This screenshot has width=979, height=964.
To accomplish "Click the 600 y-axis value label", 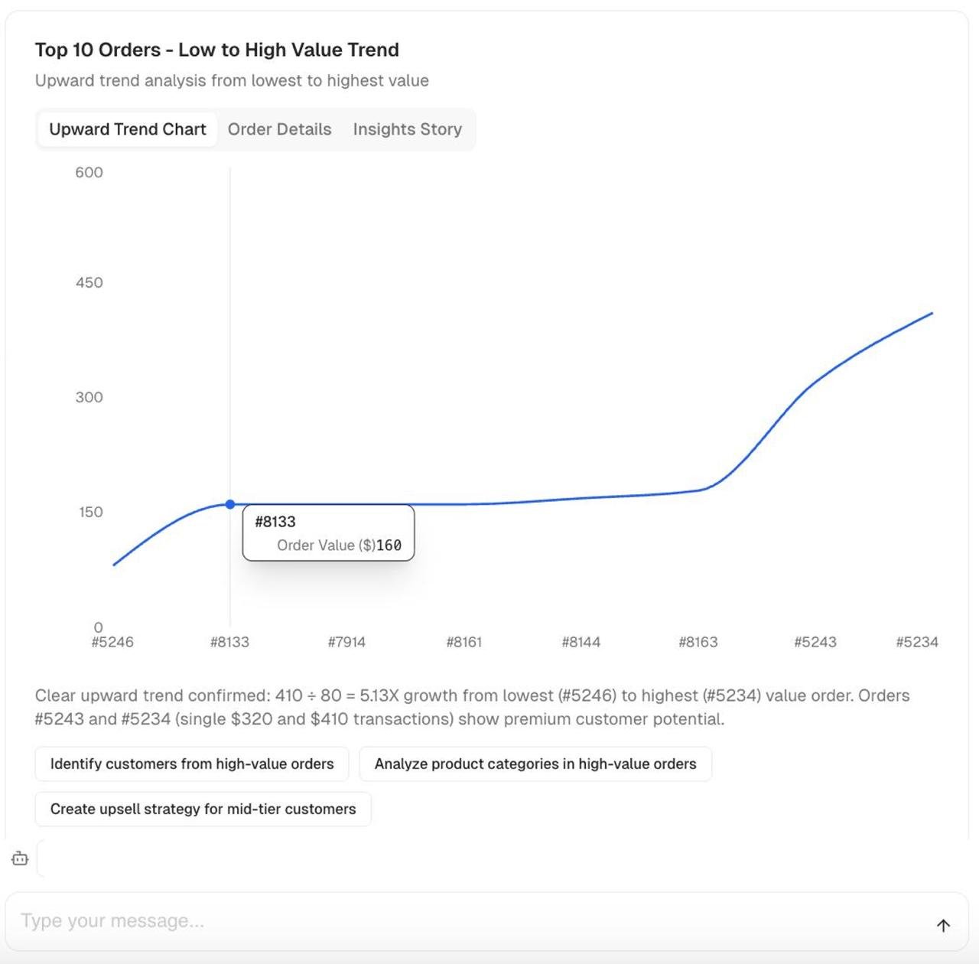I will [x=89, y=172].
